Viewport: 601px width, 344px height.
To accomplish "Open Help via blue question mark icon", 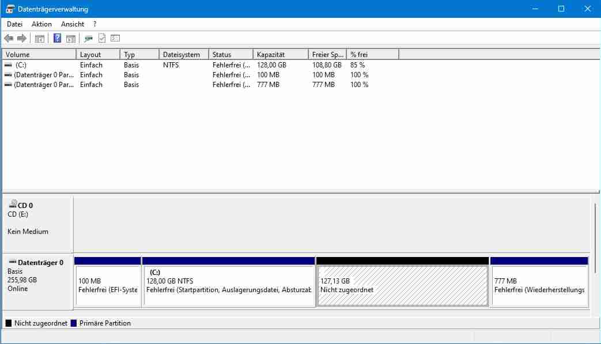I will (57, 39).
